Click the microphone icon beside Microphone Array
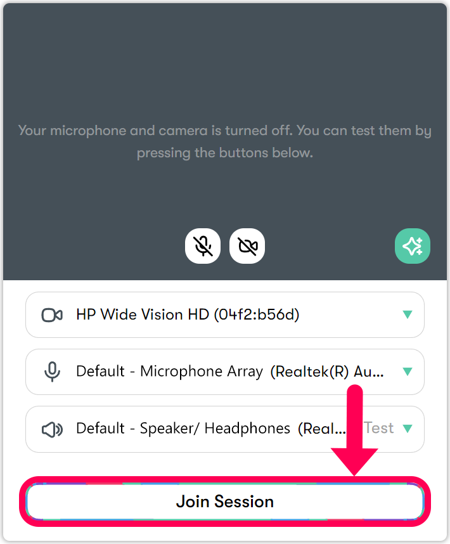 pyautogui.click(x=52, y=372)
